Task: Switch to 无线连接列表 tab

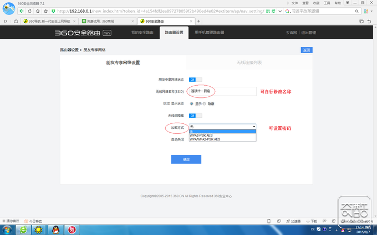Action: 249,62
